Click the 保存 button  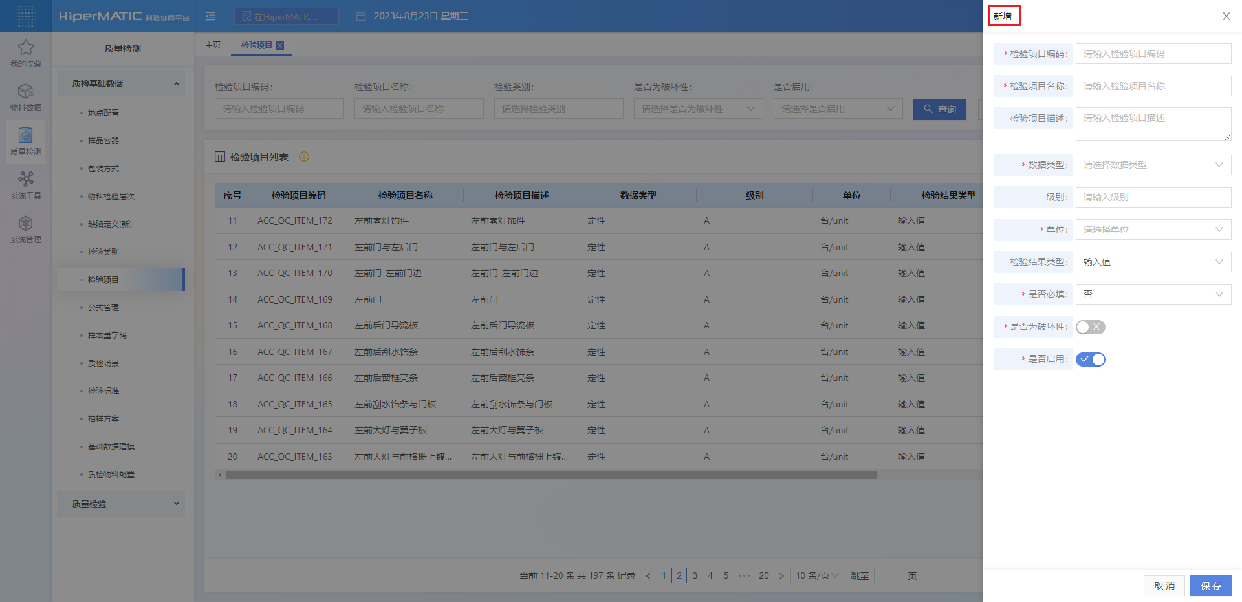(x=1211, y=586)
